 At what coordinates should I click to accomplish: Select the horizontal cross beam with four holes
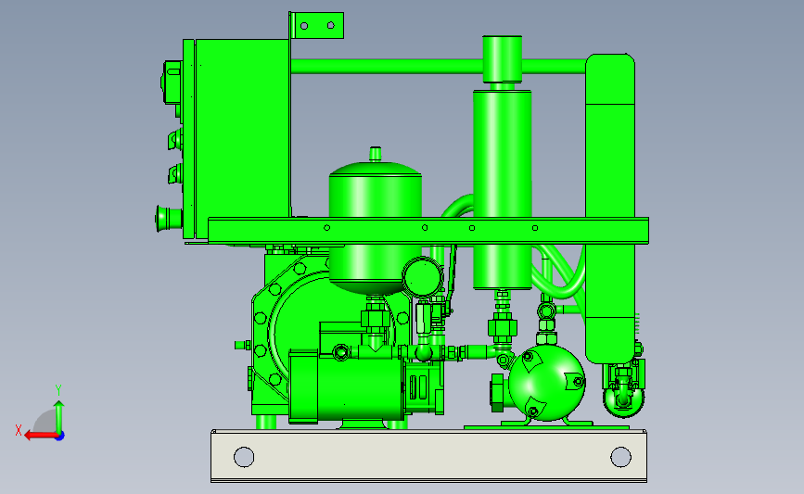(x=428, y=231)
